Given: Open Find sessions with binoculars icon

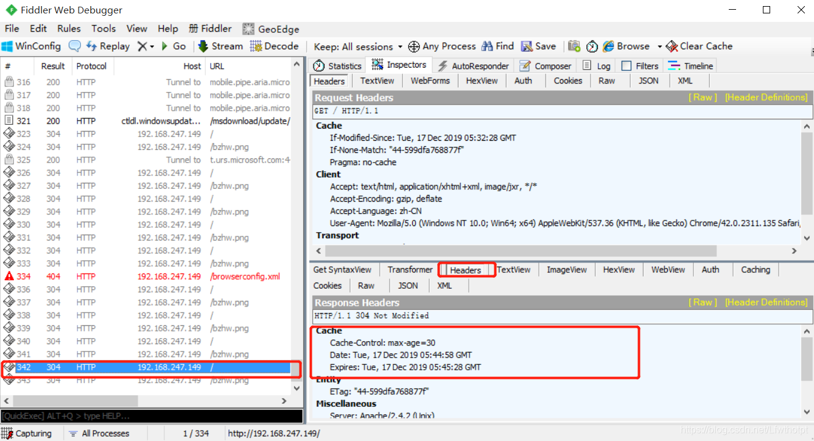Looking at the screenshot, I should point(497,46).
